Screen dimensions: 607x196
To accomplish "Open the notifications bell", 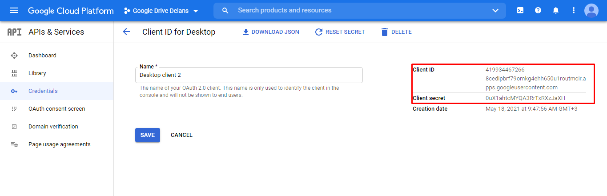I will coord(556,10).
